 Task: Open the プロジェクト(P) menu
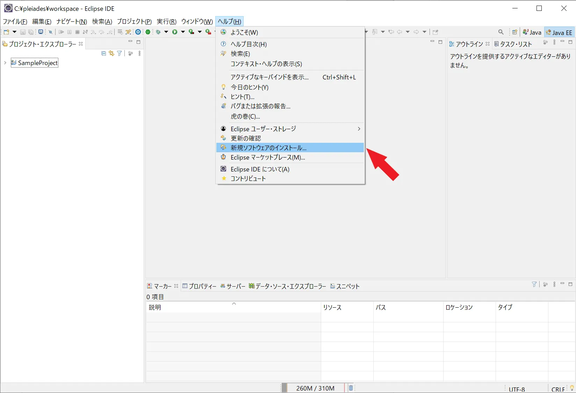click(x=134, y=21)
